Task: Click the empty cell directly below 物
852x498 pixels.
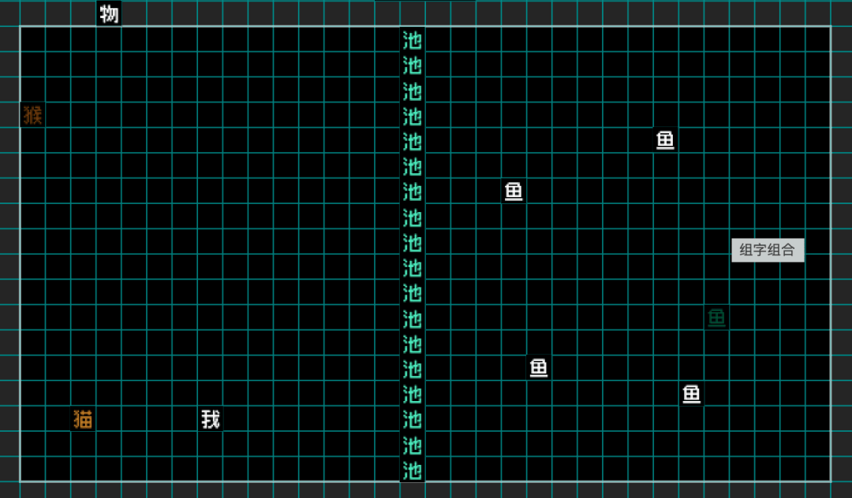Action: [x=109, y=39]
